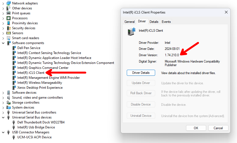237x143 pixels.
Task: Open the Events tab
Action: pos(166,21)
